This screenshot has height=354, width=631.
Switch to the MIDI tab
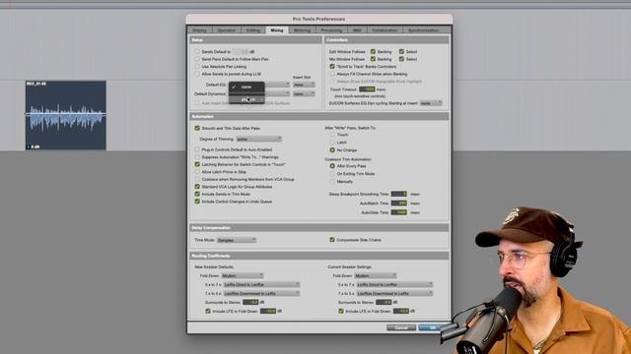(x=357, y=30)
